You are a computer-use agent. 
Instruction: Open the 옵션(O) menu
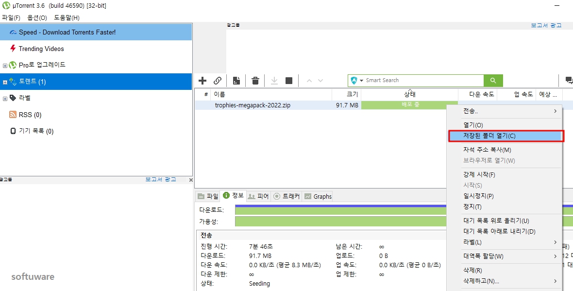pyautogui.click(x=37, y=17)
